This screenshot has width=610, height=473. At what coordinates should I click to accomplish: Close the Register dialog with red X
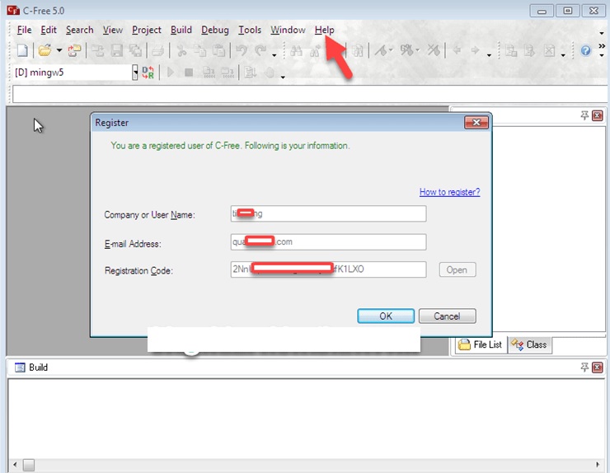(476, 123)
